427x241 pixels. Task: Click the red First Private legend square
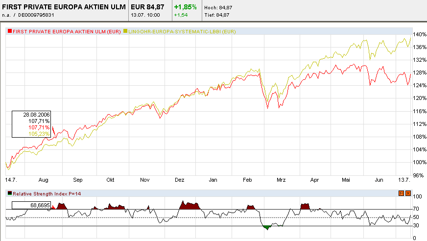tap(10, 31)
